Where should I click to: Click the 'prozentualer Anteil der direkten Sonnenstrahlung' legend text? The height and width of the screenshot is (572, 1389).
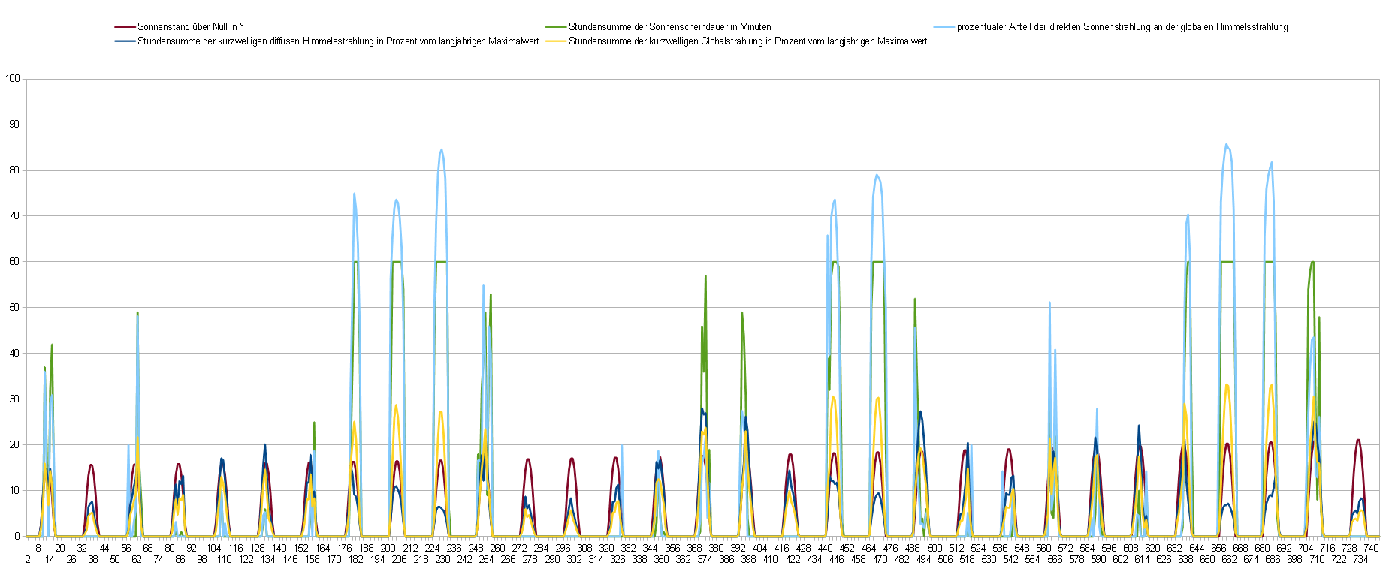[1122, 27]
